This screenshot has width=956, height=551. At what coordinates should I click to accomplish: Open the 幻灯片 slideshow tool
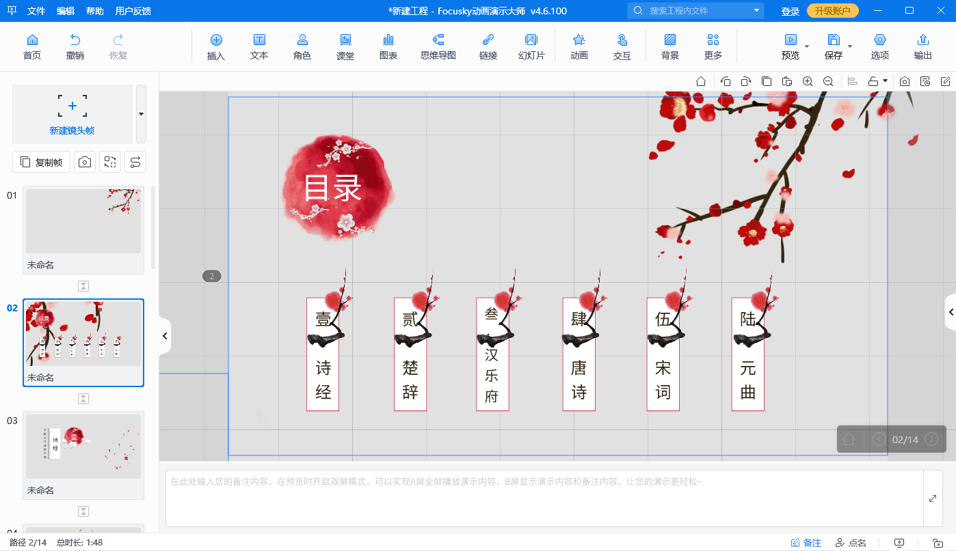pyautogui.click(x=531, y=47)
